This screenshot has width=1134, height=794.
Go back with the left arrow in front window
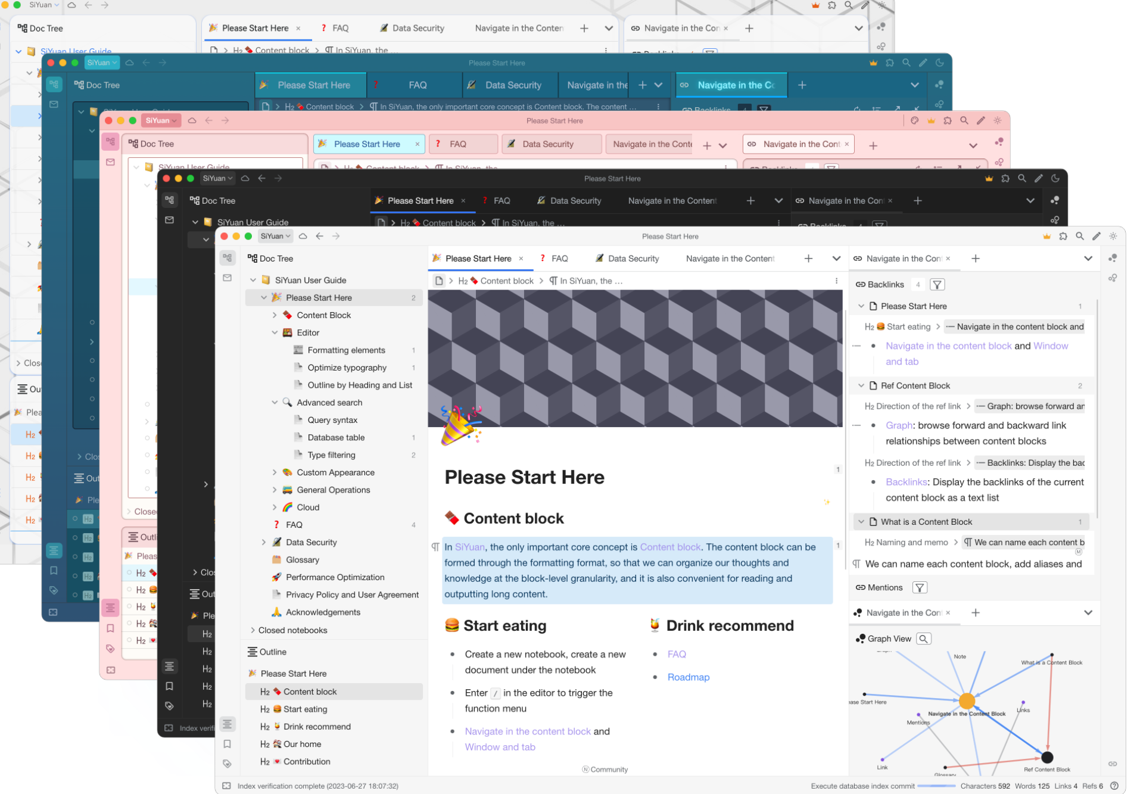coord(320,236)
